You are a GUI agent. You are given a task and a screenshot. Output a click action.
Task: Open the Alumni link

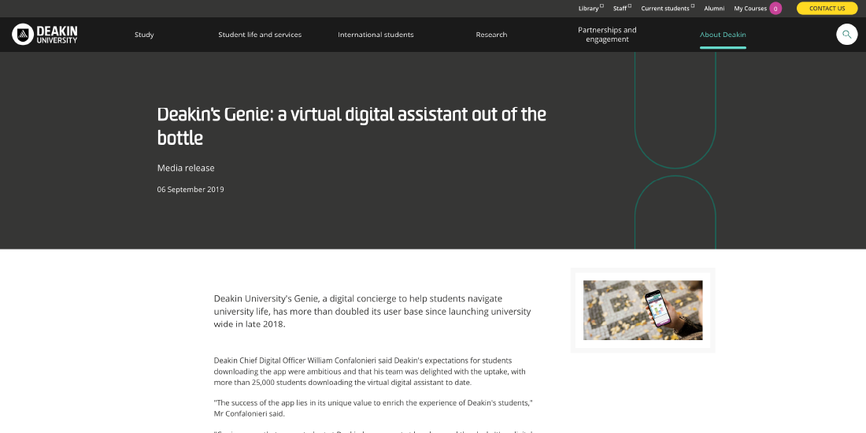(x=714, y=9)
